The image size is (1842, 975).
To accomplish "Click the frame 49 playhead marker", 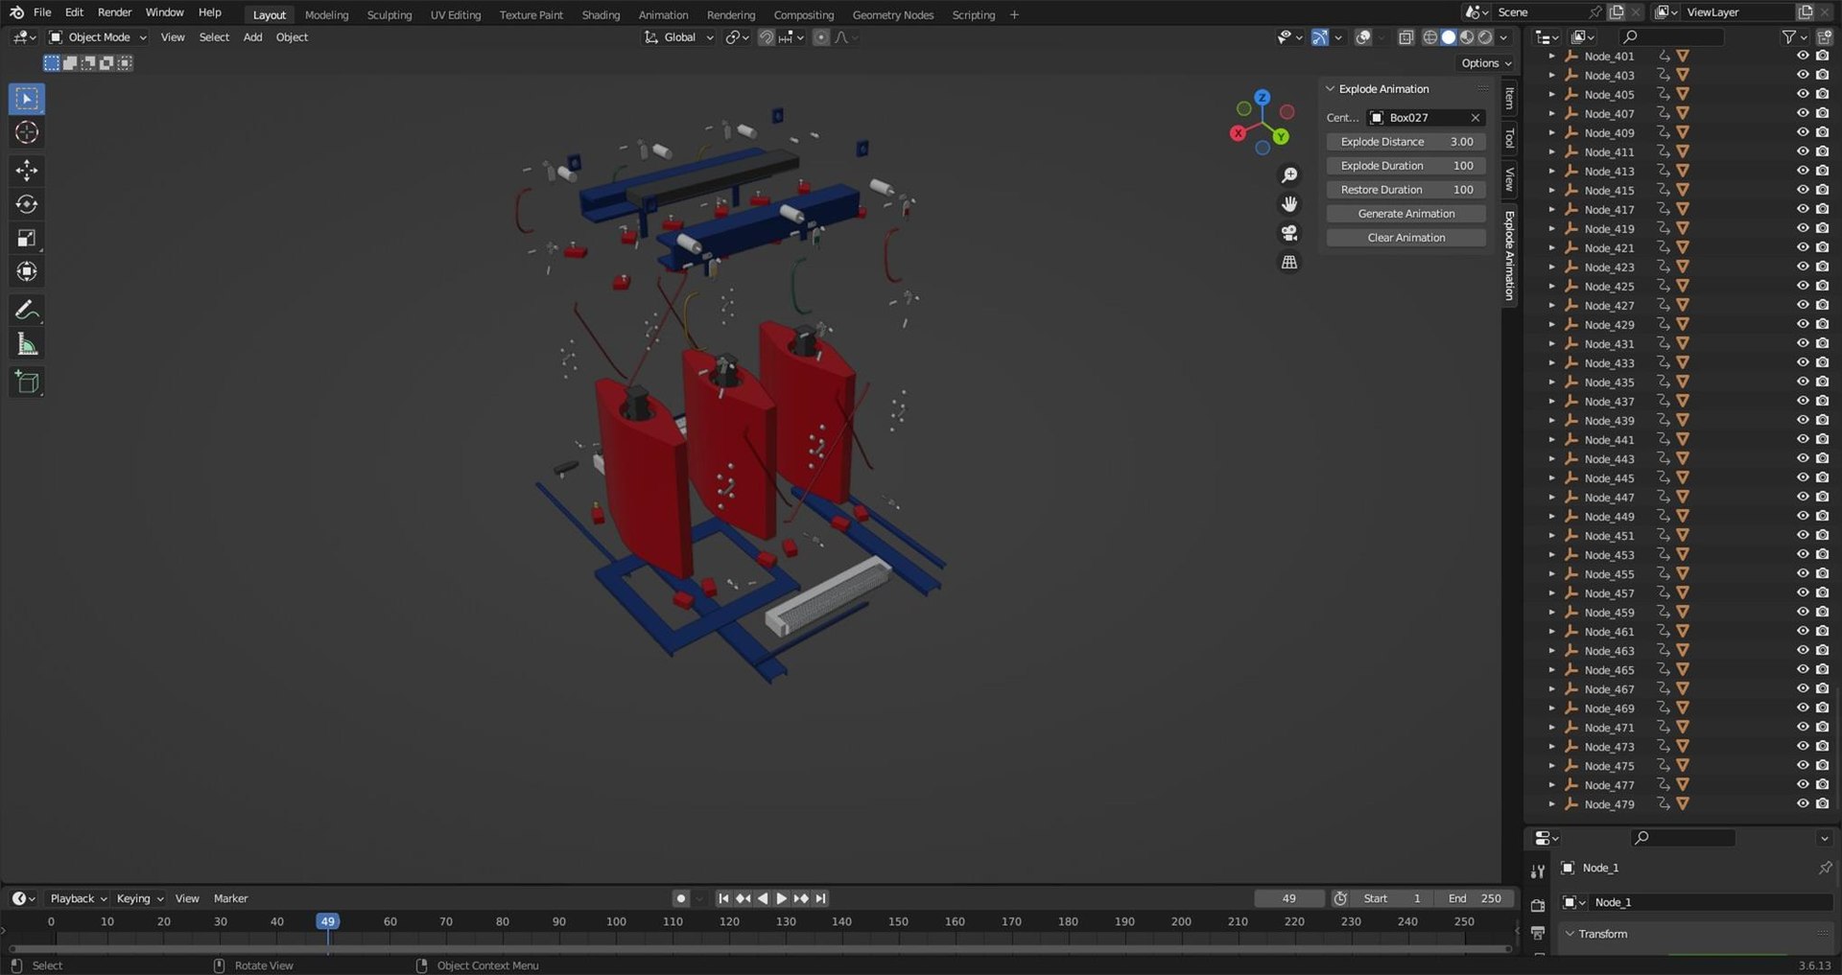I will 328,921.
